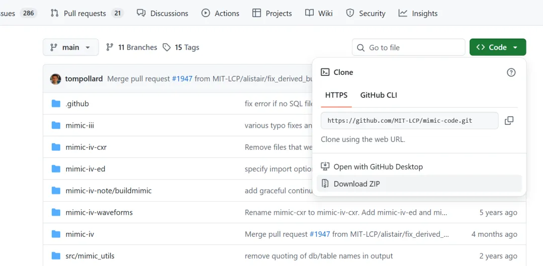The height and width of the screenshot is (266, 543).
Task: Open the main branch dropdown
Action: 70,47
